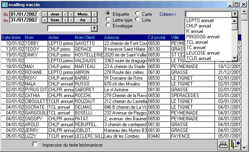Click the mailing vaccin title bar form icon
This screenshot has width=249, height=152.
5,5
